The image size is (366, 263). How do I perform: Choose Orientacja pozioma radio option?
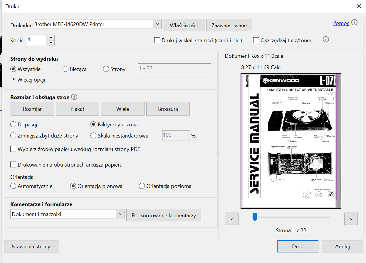coord(142,186)
